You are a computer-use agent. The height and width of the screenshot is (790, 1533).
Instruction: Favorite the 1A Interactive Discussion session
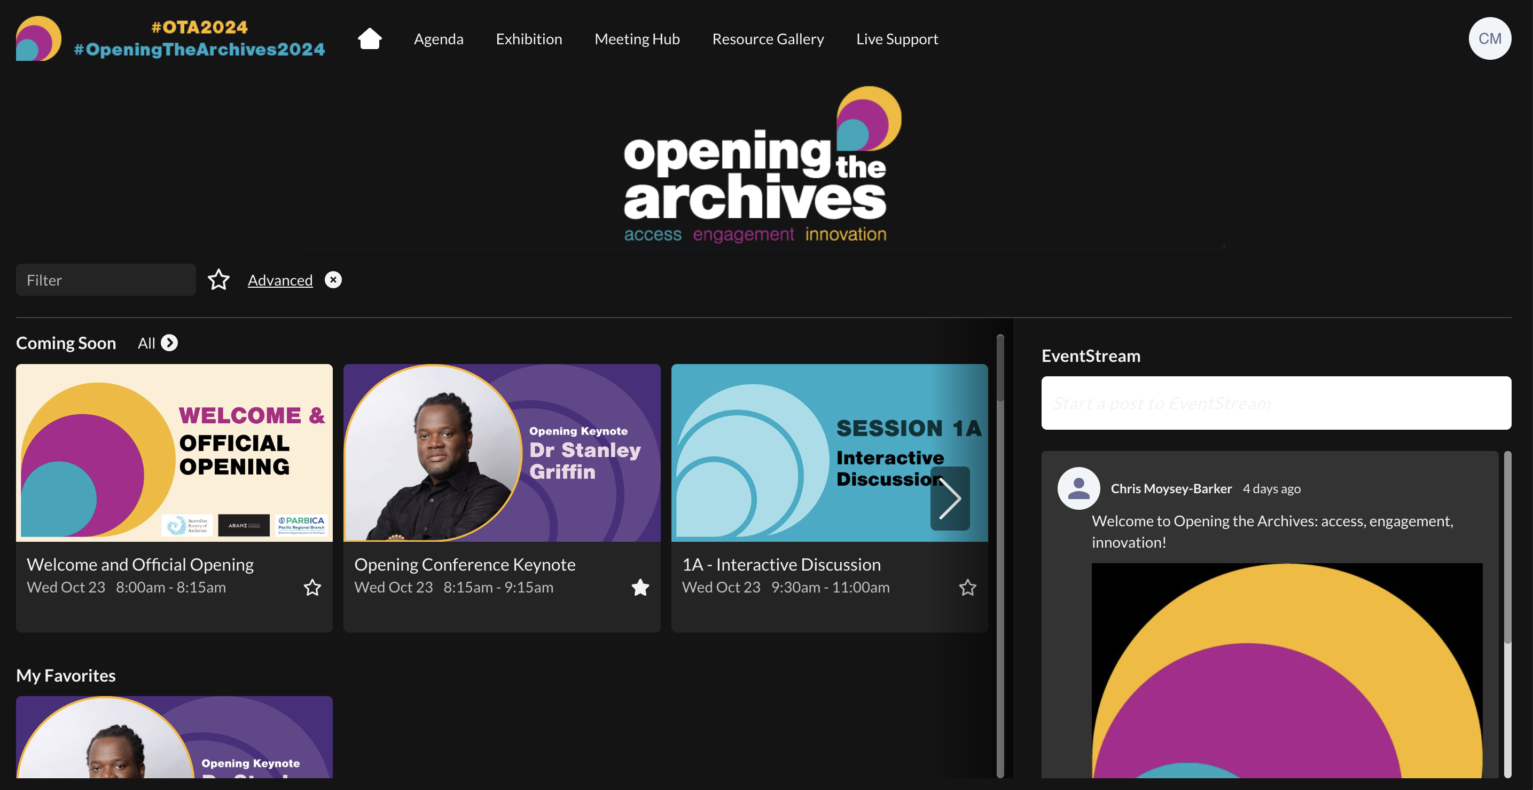(968, 588)
